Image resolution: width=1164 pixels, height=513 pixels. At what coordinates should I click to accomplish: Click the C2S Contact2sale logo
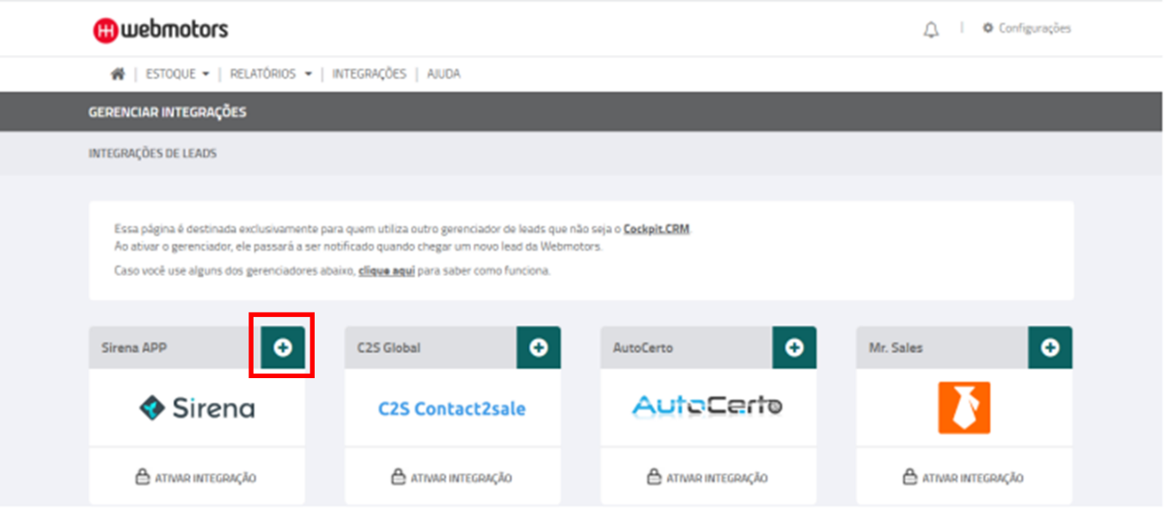click(x=452, y=409)
